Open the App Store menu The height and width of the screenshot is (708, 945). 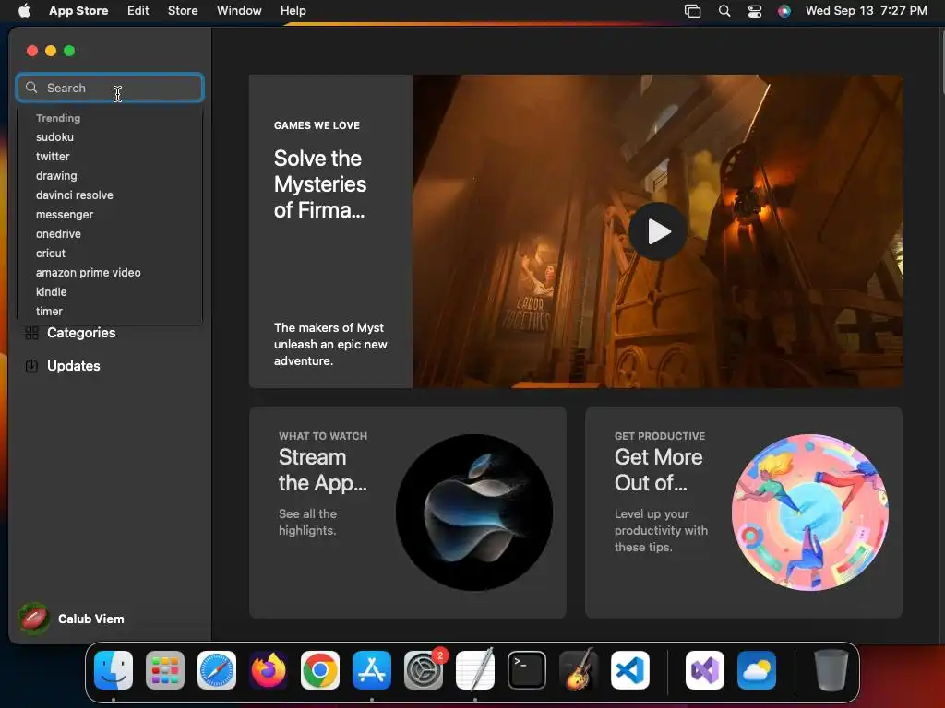78,10
